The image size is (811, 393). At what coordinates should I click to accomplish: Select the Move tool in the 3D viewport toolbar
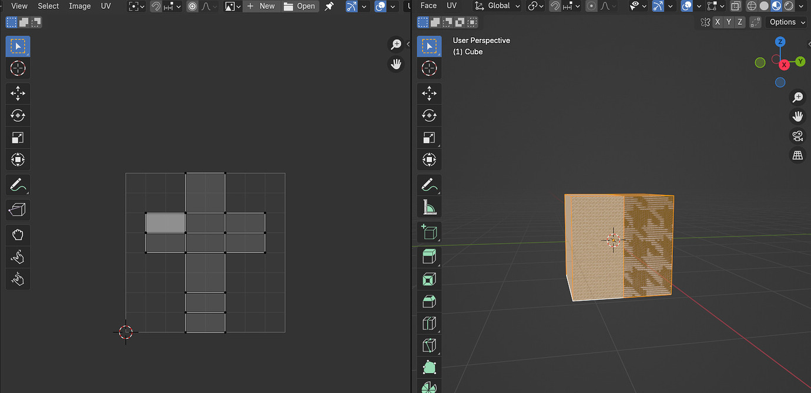429,93
